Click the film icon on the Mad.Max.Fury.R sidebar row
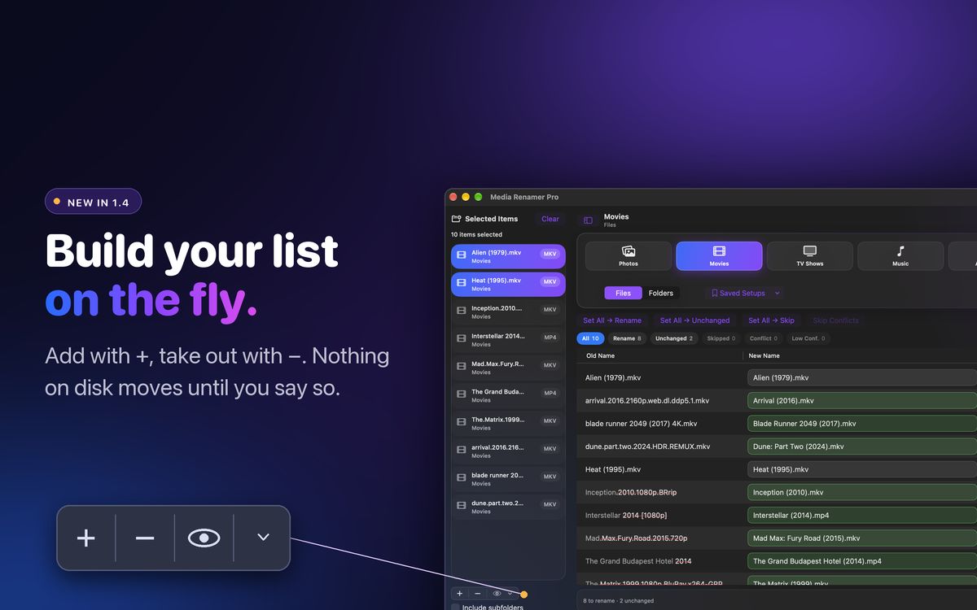 pyautogui.click(x=462, y=366)
